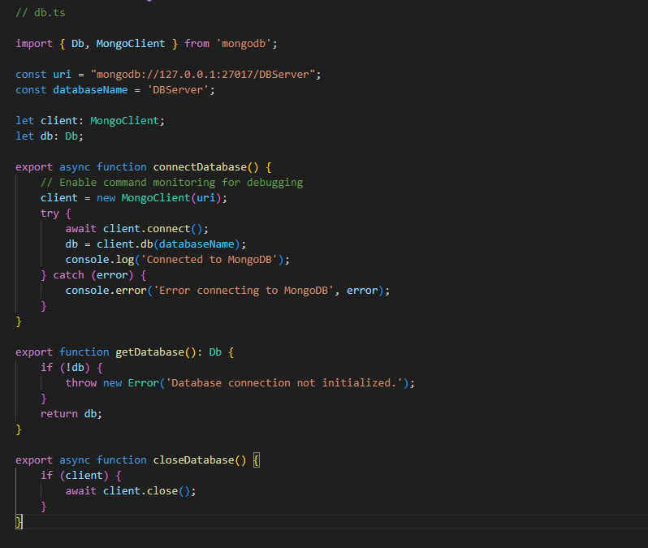Click the 'client.close()' await call
This screenshot has width=648, height=548.
[149, 490]
